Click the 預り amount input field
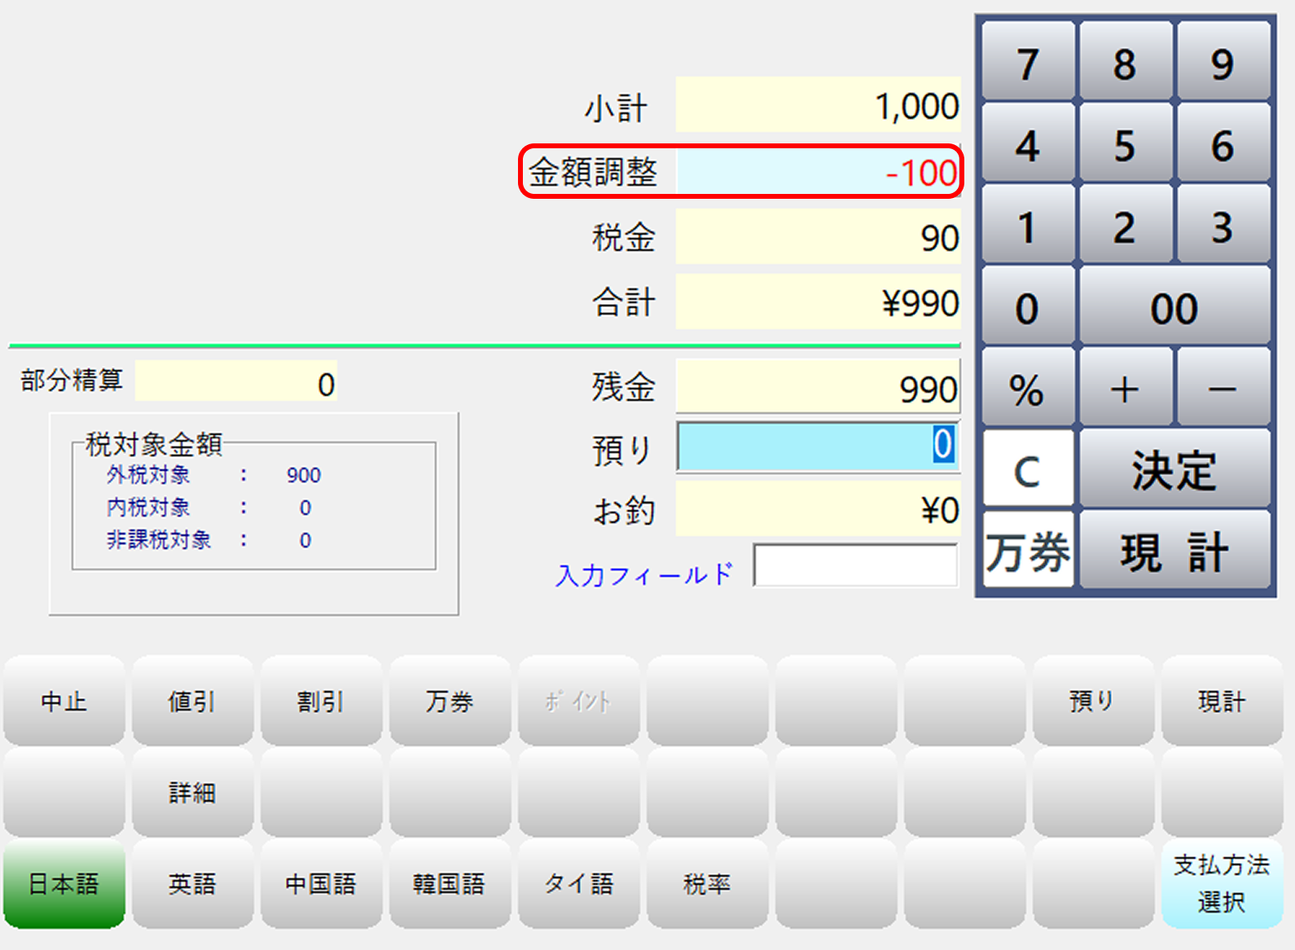The width and height of the screenshot is (1295, 950). pos(818,446)
